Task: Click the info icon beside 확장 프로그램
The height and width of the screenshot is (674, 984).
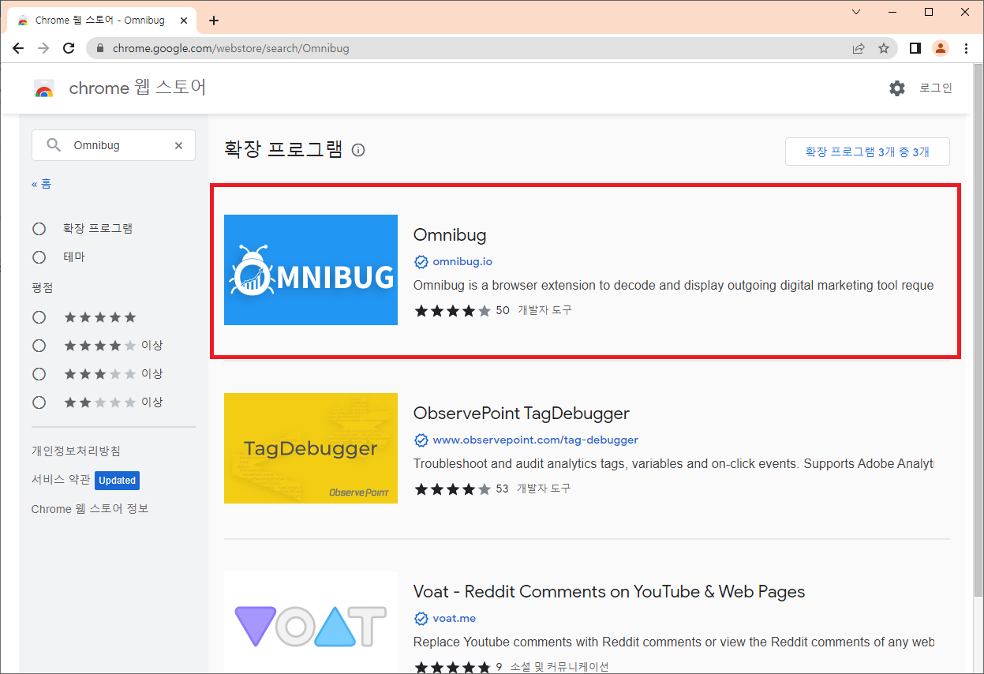Action: 358,150
